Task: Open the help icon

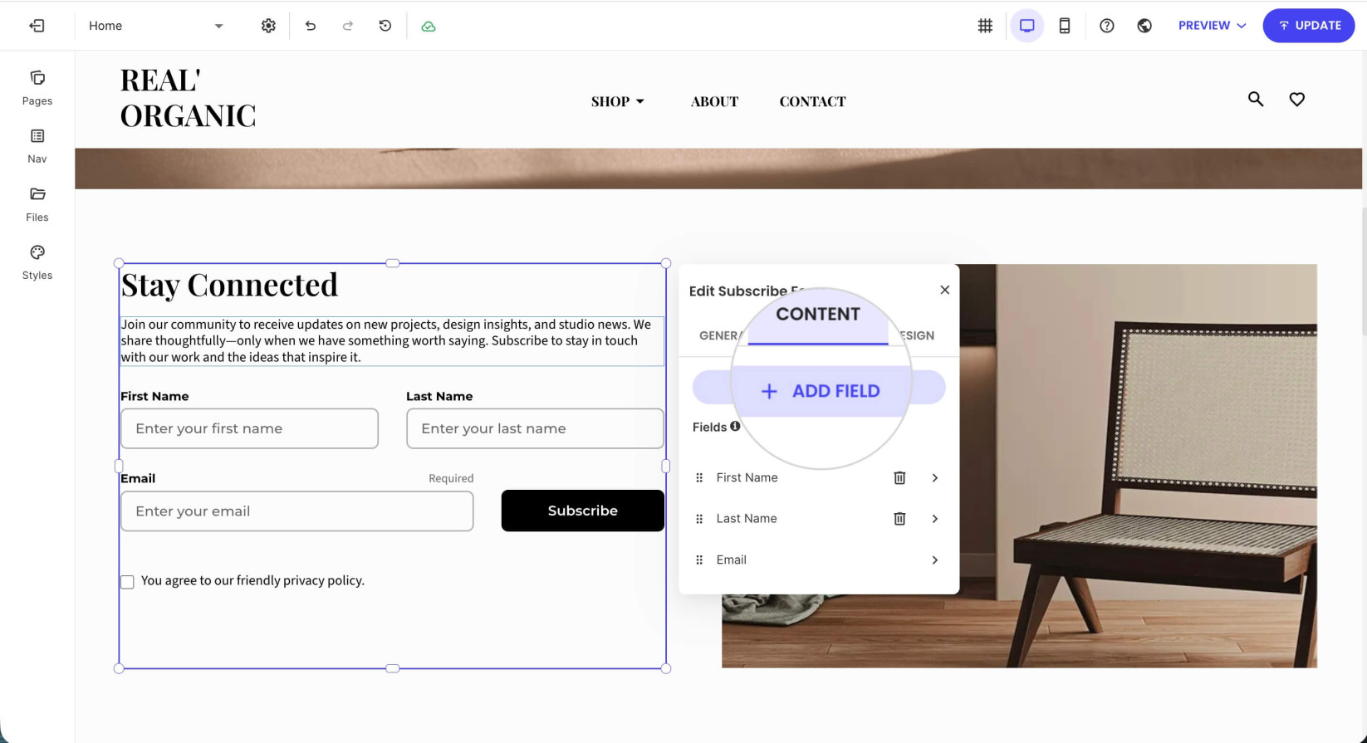Action: pyautogui.click(x=1107, y=26)
